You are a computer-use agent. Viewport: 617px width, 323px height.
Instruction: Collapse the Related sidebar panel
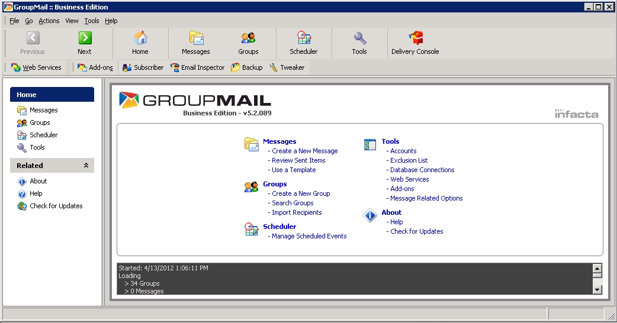86,166
